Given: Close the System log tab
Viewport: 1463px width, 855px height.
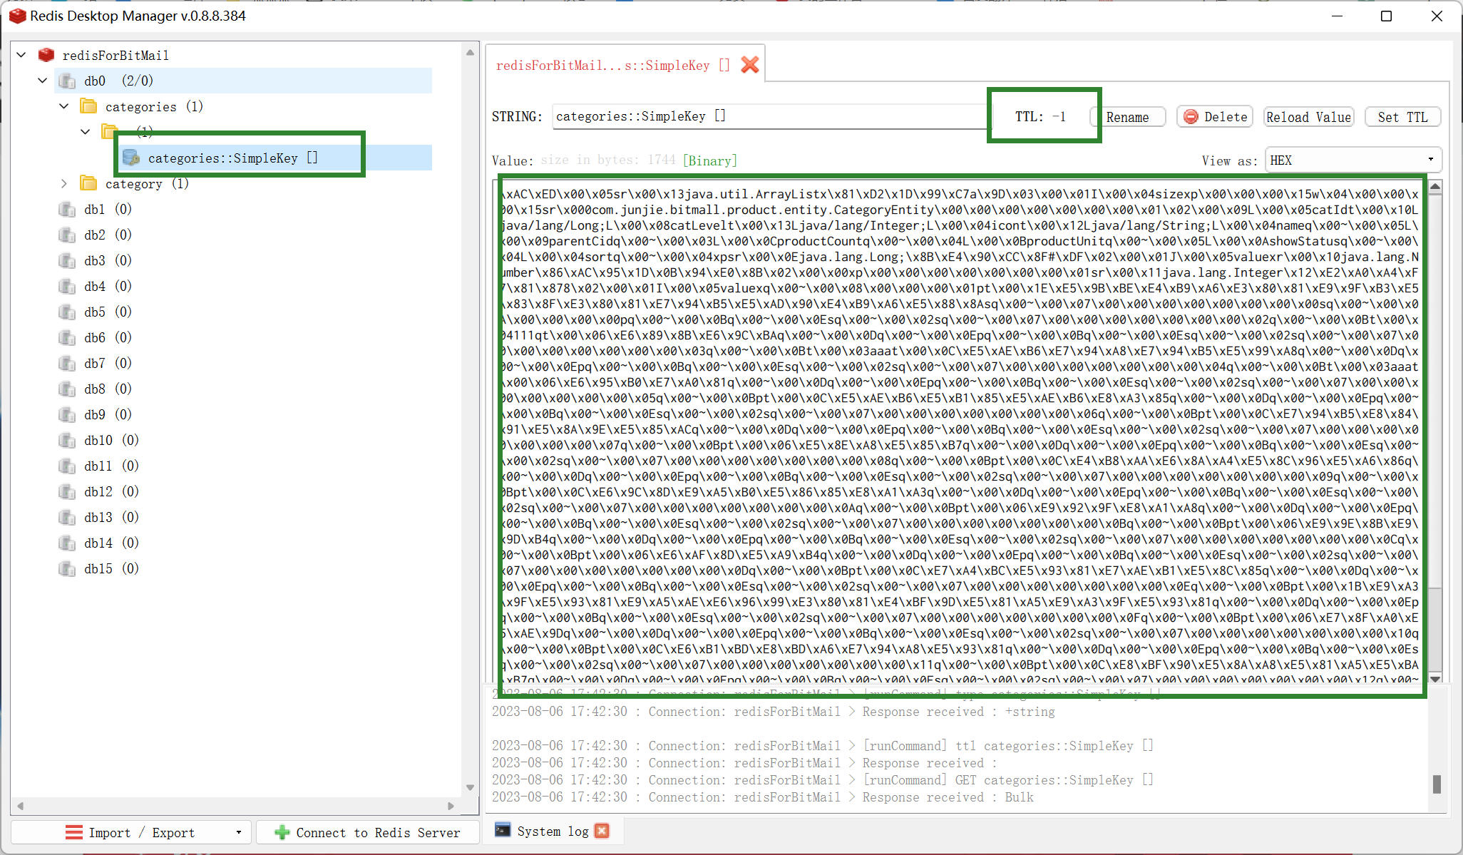Looking at the screenshot, I should tap(602, 831).
